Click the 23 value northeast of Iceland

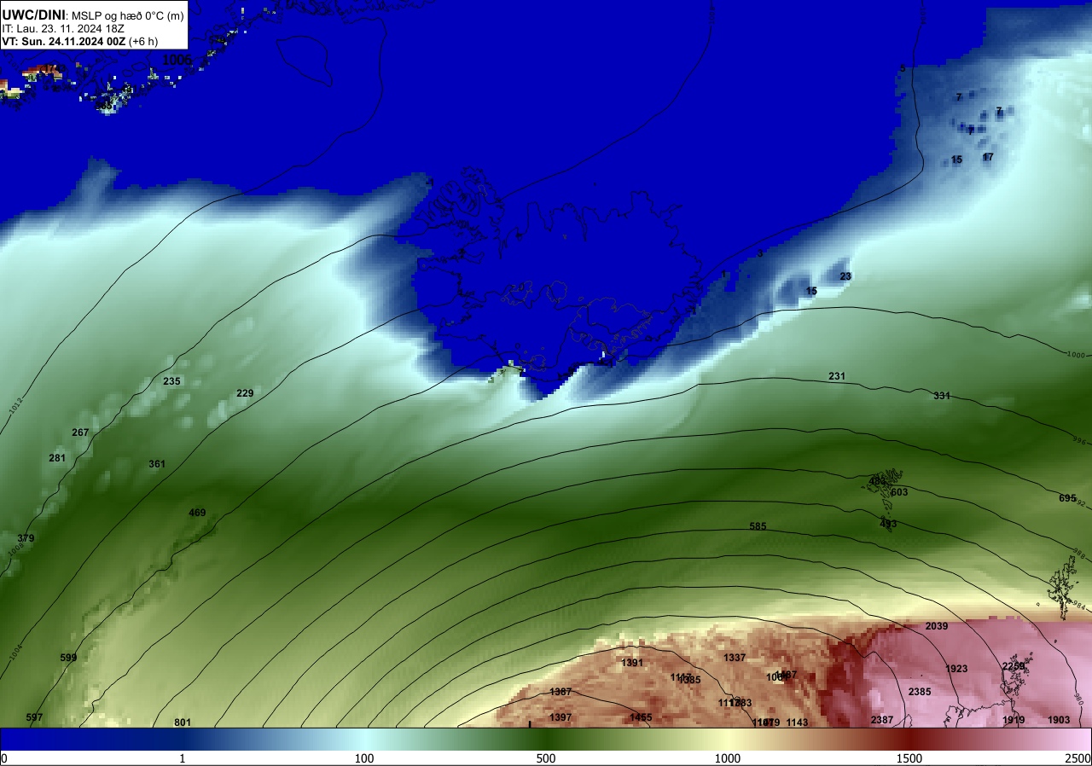tap(845, 276)
